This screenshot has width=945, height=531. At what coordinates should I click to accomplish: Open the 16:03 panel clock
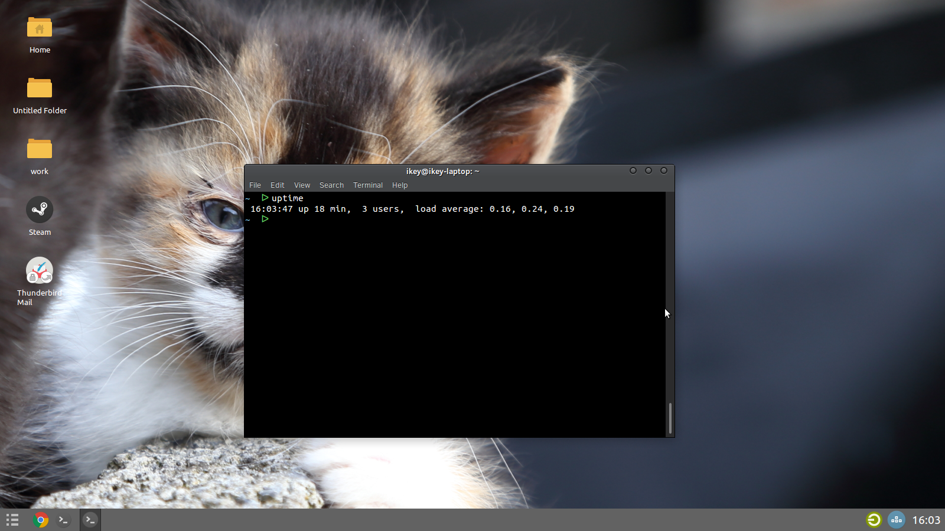coord(926,520)
